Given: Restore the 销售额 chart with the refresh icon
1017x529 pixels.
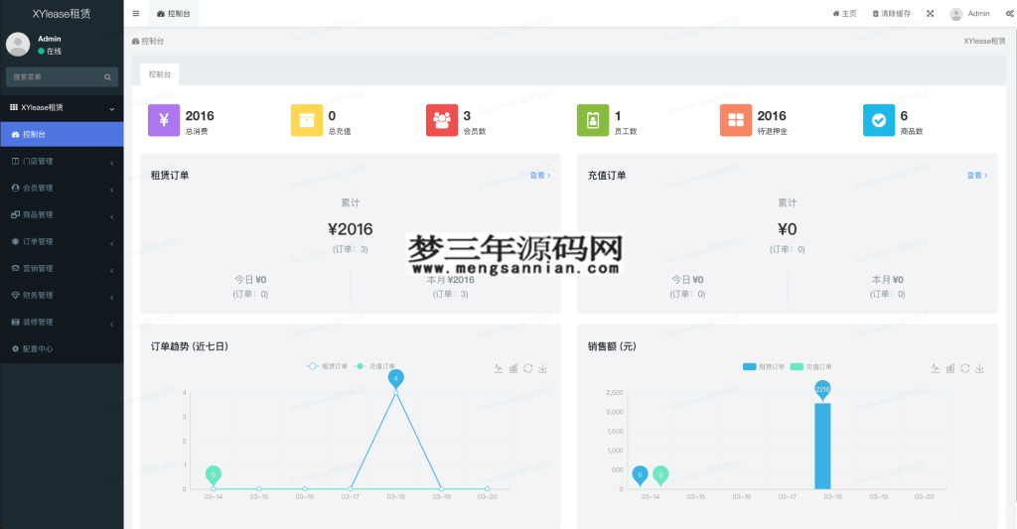Looking at the screenshot, I should tap(965, 368).
